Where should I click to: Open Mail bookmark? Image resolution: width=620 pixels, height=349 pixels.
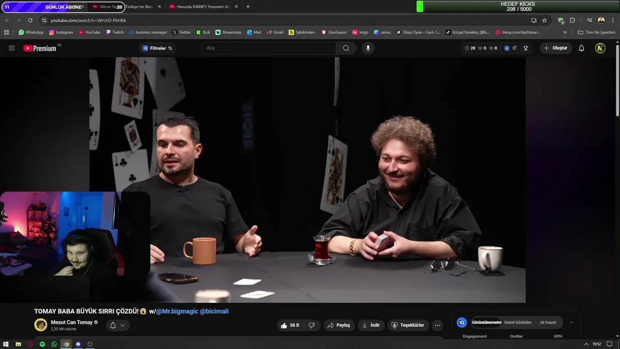(x=254, y=32)
